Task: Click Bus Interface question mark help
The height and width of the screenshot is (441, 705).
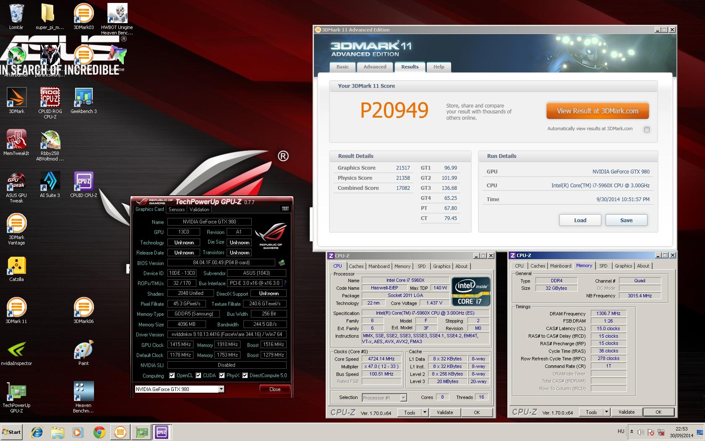Action: [x=285, y=283]
